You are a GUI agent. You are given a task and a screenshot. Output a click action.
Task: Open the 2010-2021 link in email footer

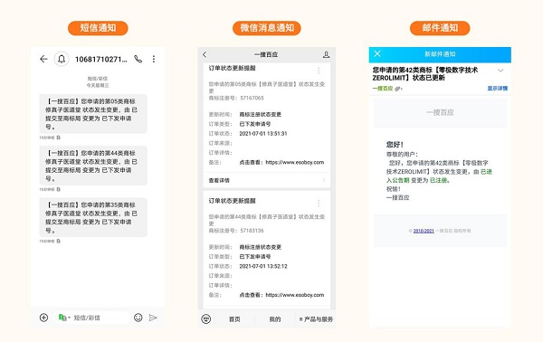point(424,231)
